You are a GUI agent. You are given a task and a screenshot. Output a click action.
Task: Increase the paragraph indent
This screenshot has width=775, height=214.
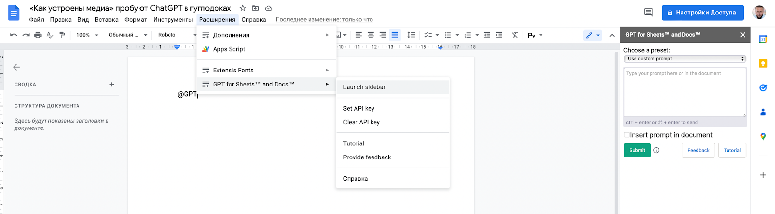coord(499,35)
